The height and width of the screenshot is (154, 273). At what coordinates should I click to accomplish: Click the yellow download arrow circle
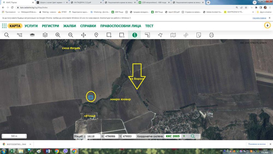pos(267,25)
